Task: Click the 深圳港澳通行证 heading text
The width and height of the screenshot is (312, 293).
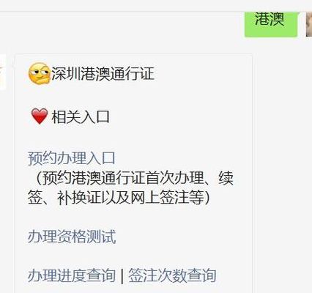Action: [103, 73]
